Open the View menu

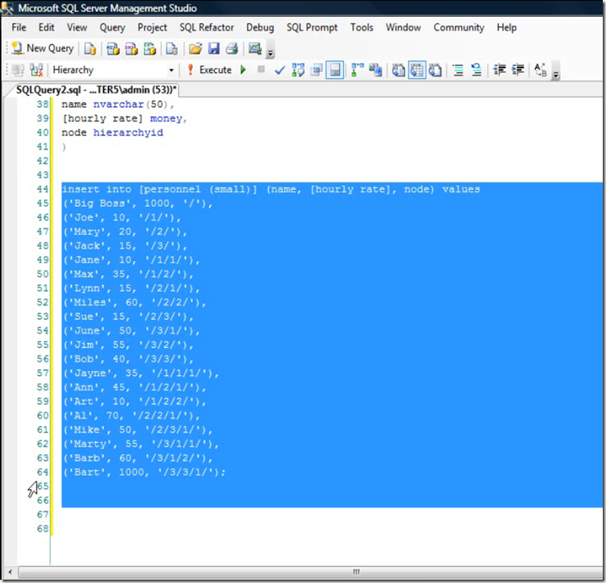pos(77,27)
